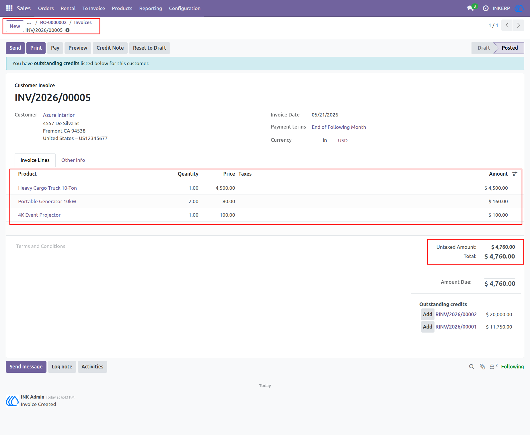Toggle the Following subscription
Screen dimensions: 530x435
(x=512, y=367)
